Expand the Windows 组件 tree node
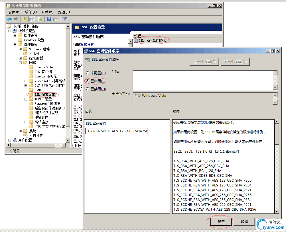The height and width of the screenshot is (232, 286). click(21, 49)
